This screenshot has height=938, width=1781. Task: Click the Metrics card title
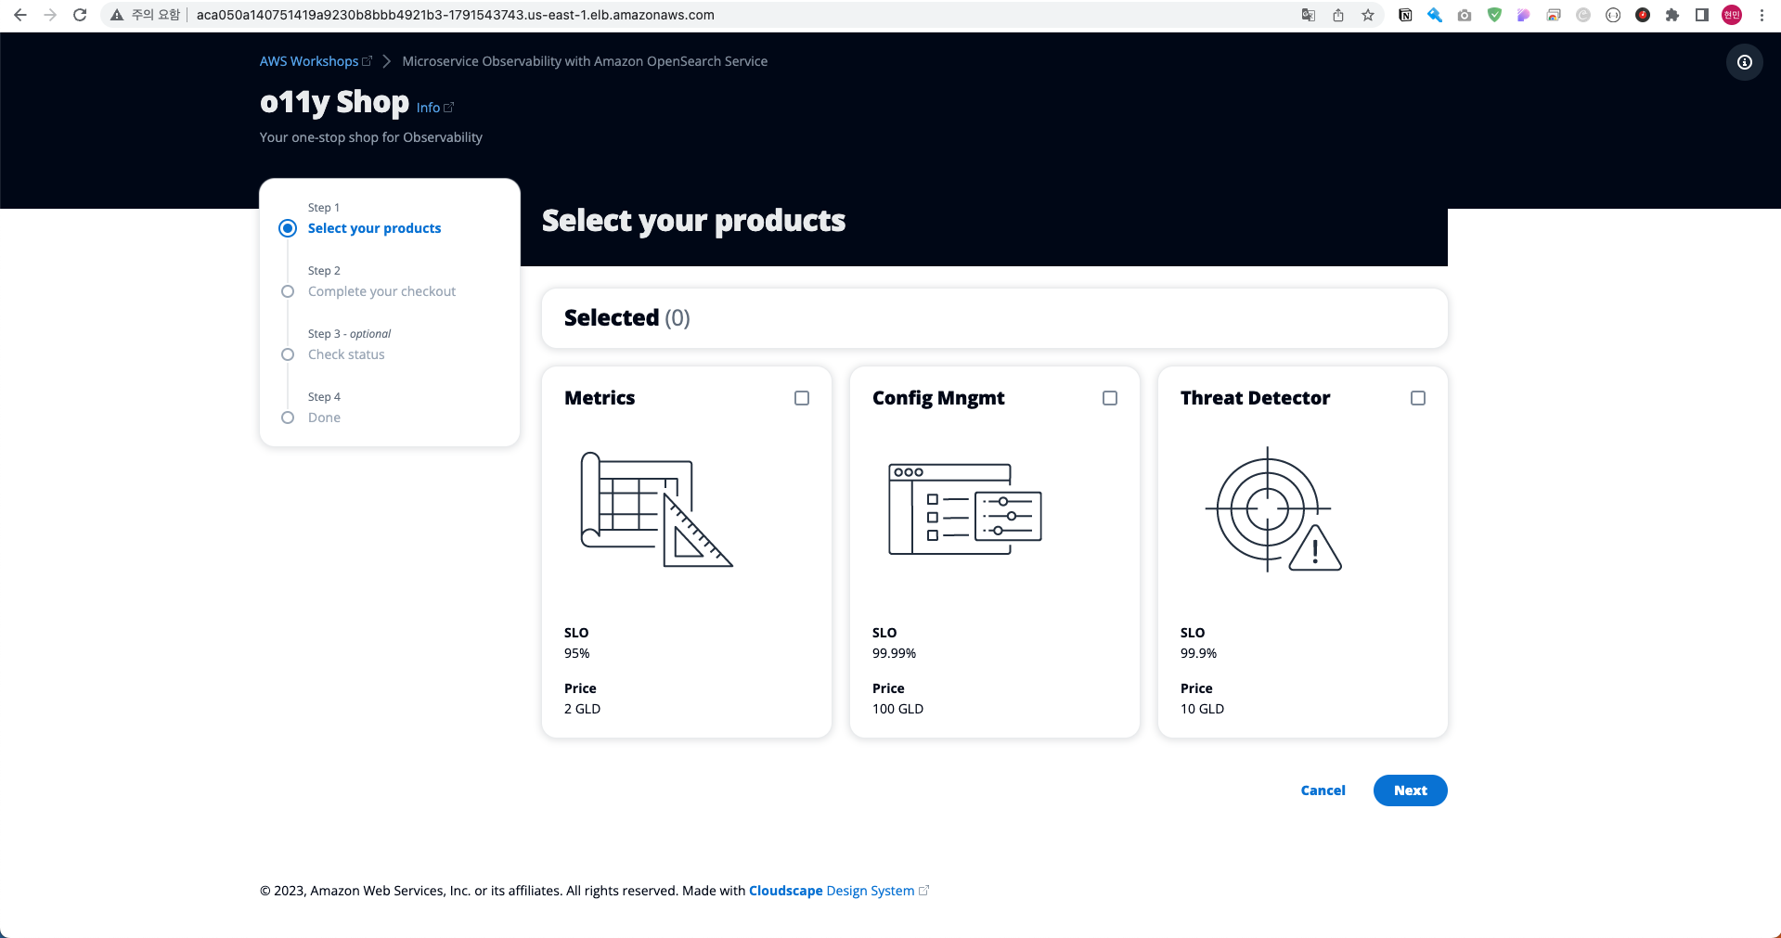(x=600, y=398)
